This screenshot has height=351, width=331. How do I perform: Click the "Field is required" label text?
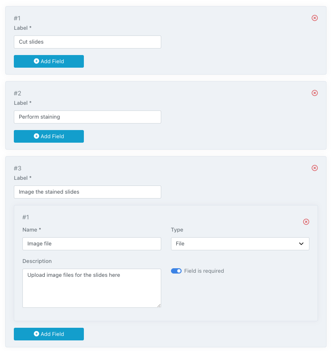pos(204,271)
